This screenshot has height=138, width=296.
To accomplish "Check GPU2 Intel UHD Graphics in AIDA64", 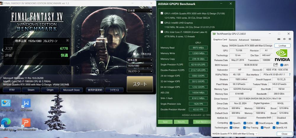I will coord(162,23).
